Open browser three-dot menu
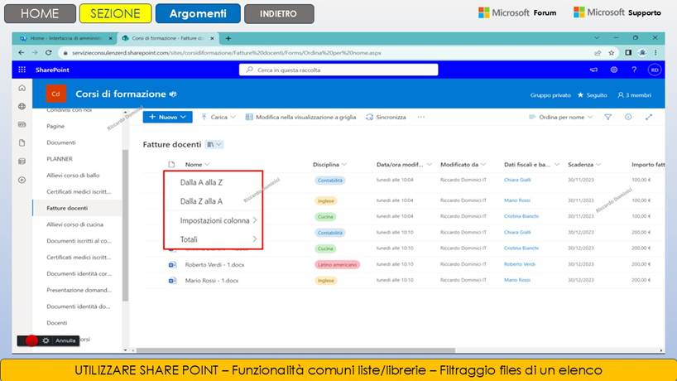This screenshot has height=381, width=677. pyautogui.click(x=655, y=53)
